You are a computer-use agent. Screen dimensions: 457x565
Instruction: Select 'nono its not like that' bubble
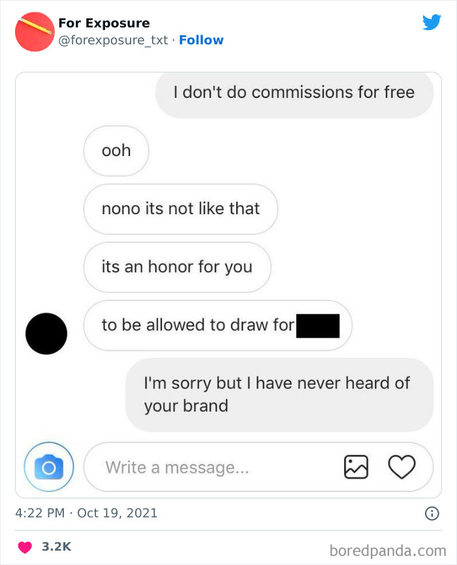tap(181, 209)
